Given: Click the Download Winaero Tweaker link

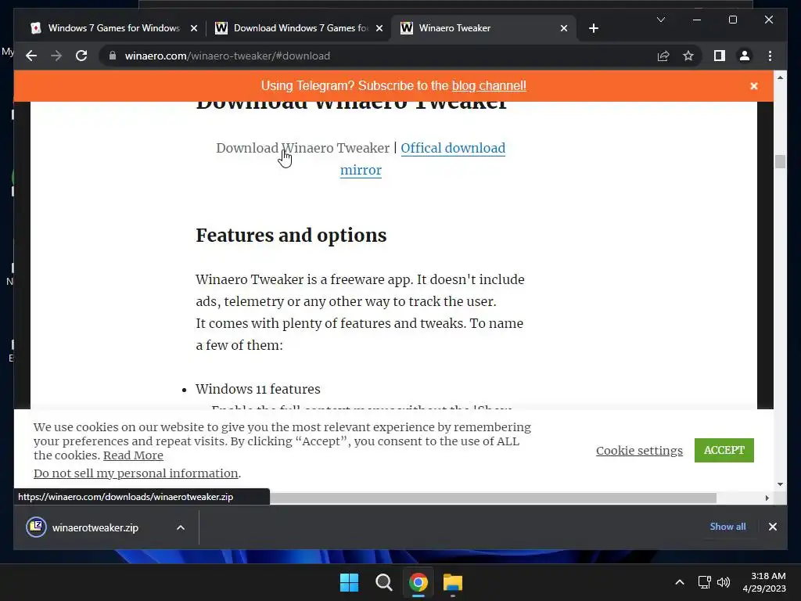Looking at the screenshot, I should (303, 148).
